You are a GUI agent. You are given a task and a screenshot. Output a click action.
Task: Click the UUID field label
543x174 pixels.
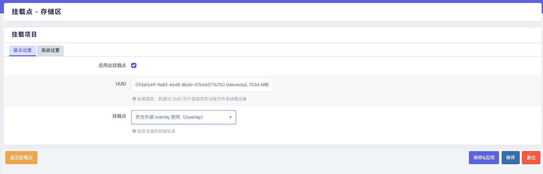121,84
